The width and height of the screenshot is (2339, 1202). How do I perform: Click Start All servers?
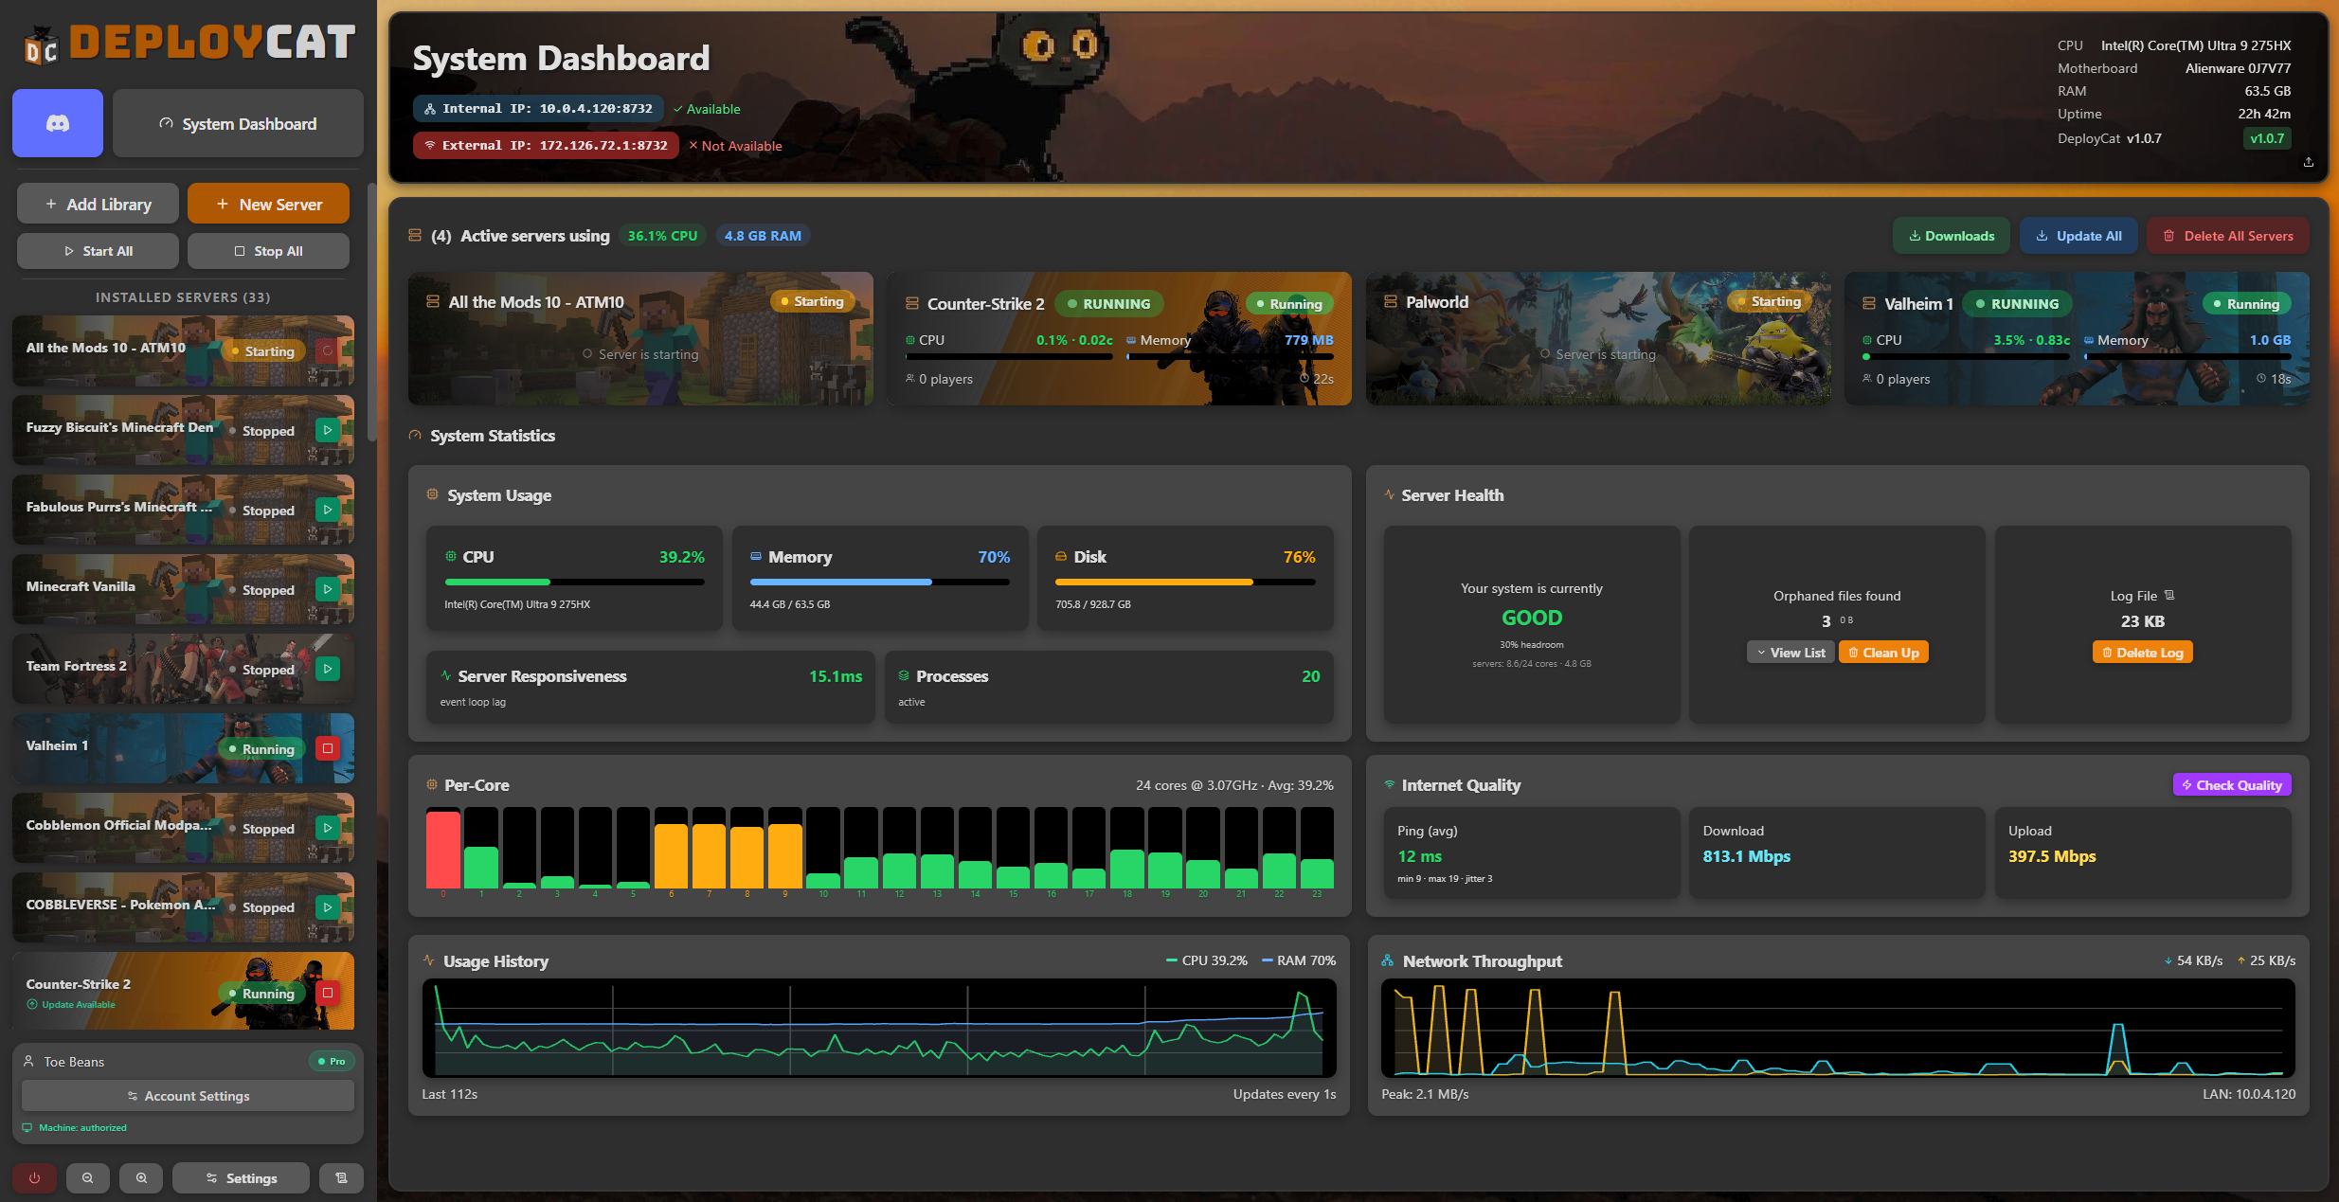click(x=98, y=251)
